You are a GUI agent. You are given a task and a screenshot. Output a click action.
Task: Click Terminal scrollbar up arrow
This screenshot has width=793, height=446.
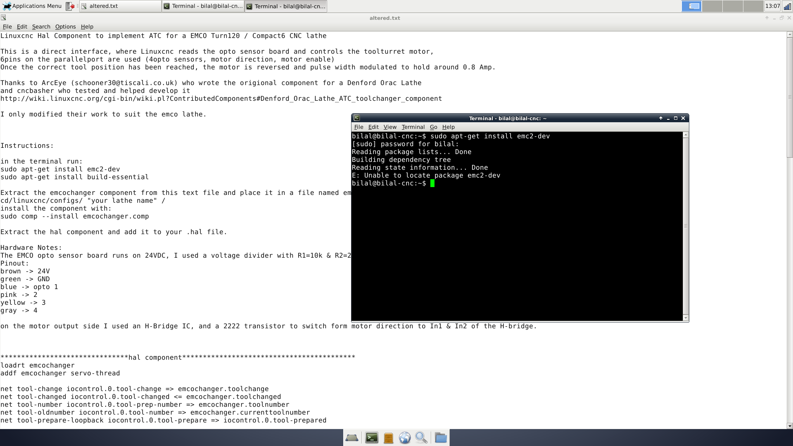(686, 135)
